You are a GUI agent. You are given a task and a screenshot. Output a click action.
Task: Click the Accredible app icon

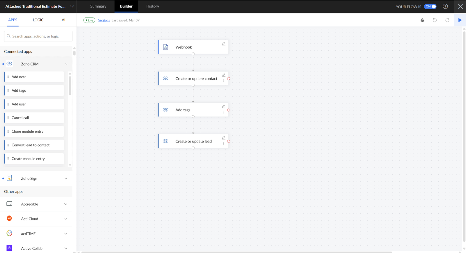tap(9, 204)
